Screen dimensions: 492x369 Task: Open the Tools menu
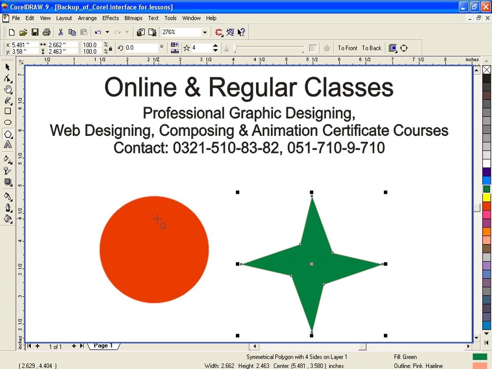(x=170, y=18)
